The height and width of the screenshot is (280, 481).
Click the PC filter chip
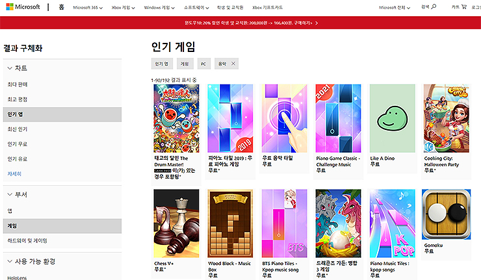(203, 64)
